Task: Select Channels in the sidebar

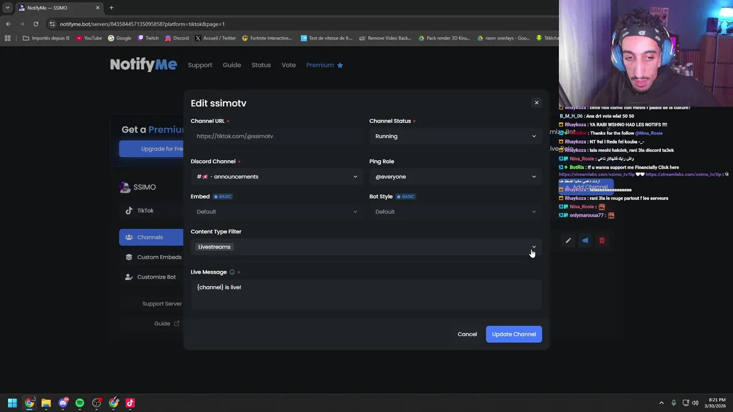Action: (151, 237)
